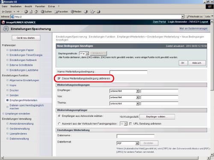Enable 'URL Sendung aktivieren' checkbox
Viewport: 214px width, 160px height.
[131, 124]
